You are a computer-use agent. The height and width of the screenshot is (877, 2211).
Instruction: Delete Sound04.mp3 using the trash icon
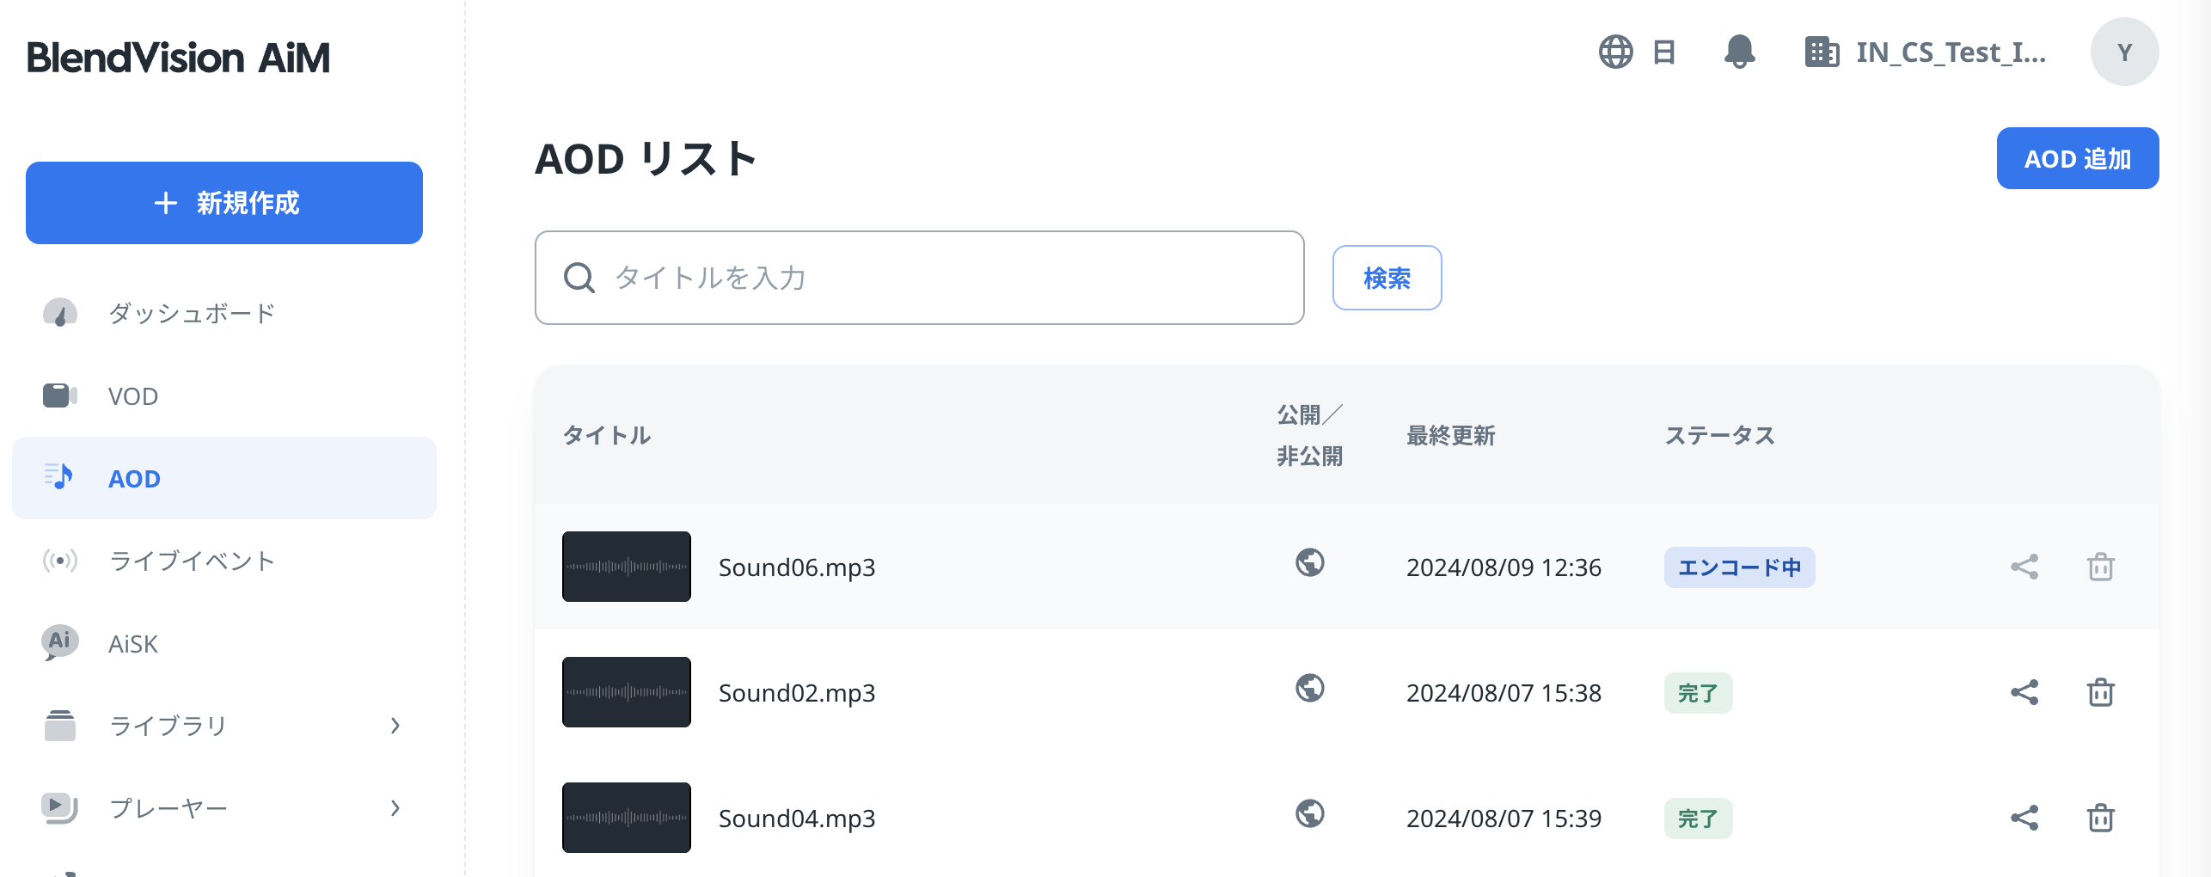2100,818
